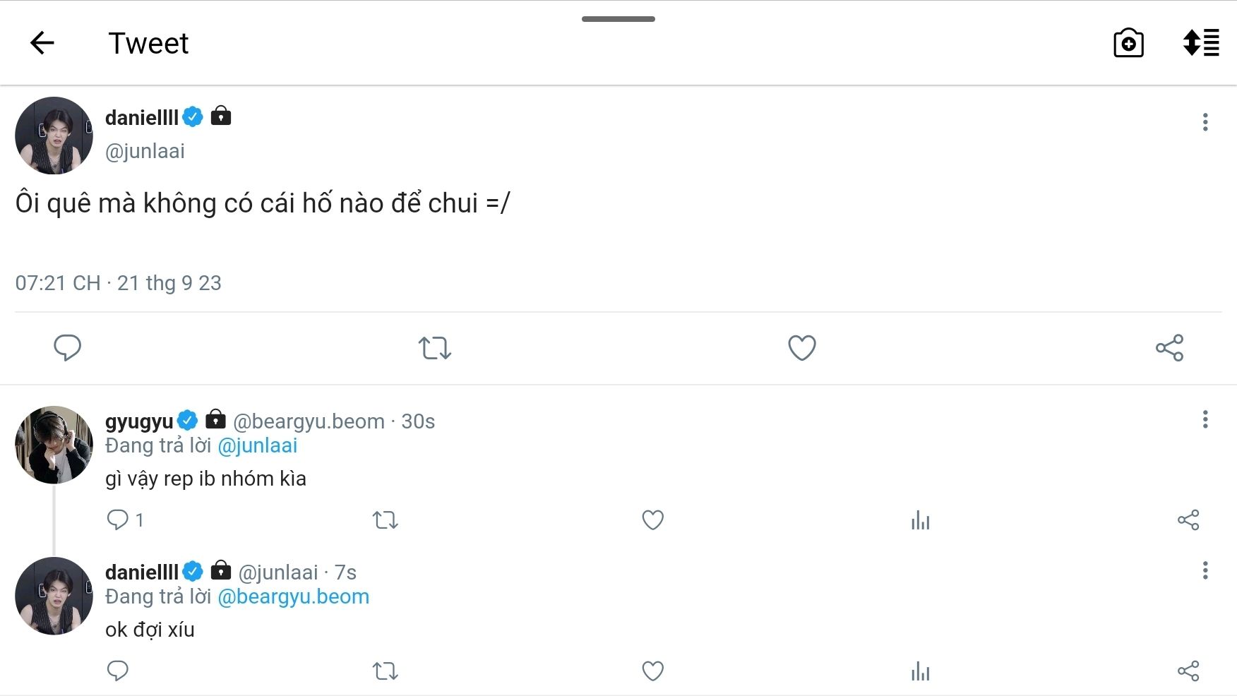This screenshot has height=696, width=1237.
Task: Open more options on gyugyu's reply
Action: (x=1205, y=419)
